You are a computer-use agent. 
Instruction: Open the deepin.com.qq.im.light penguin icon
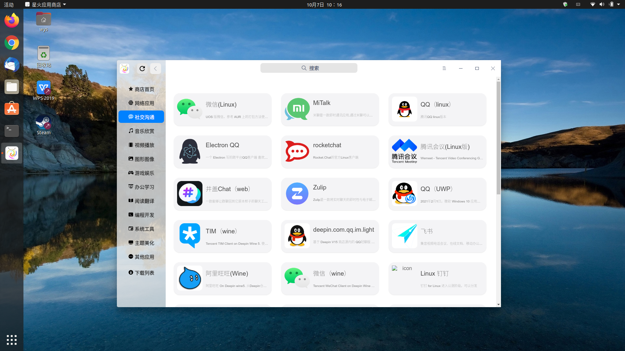[297, 236]
